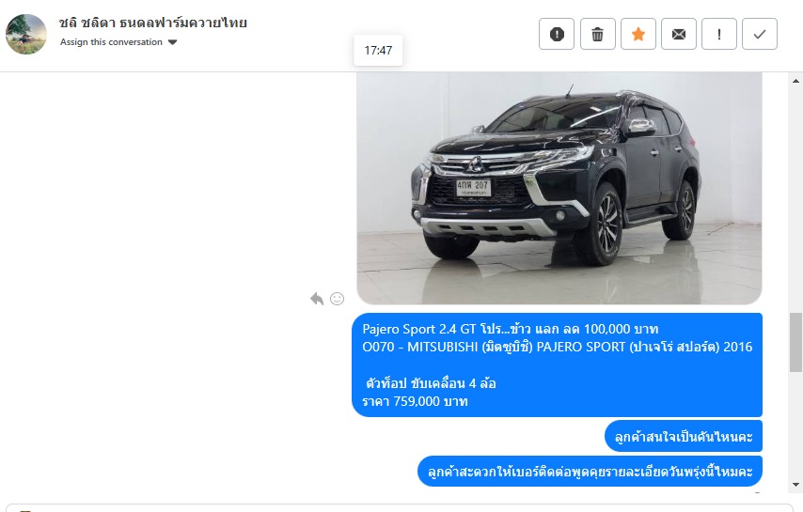Screen dimensions: 803x512
Task: Click the chat scrollbar thumb
Action: coord(795,342)
